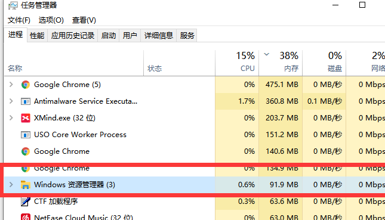Select the USO Core Worker Process icon
This screenshot has width=385, height=220.
pyautogui.click(x=26, y=135)
